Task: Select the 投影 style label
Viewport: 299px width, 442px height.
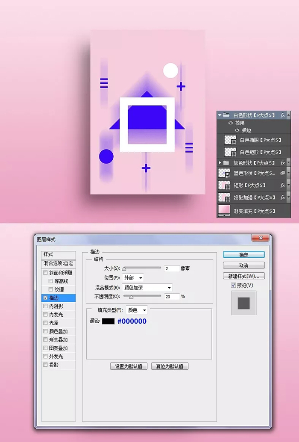Action: point(54,365)
